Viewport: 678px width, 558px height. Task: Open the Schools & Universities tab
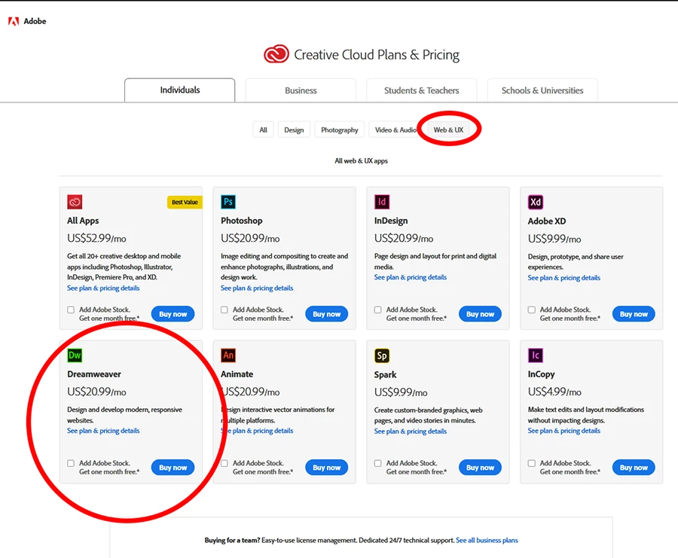[542, 90]
